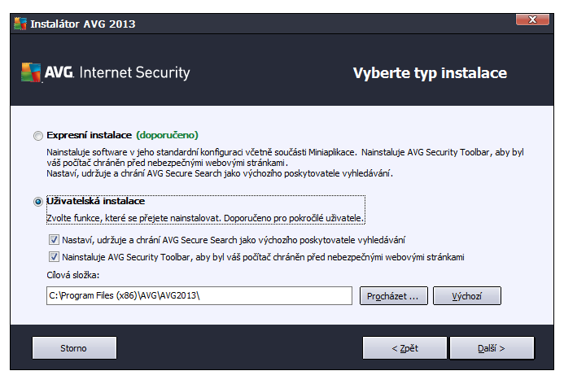Click the Instalátor AVG 2013 title text

(x=83, y=24)
